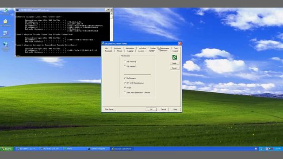Click the Apply button

tap(174, 63)
